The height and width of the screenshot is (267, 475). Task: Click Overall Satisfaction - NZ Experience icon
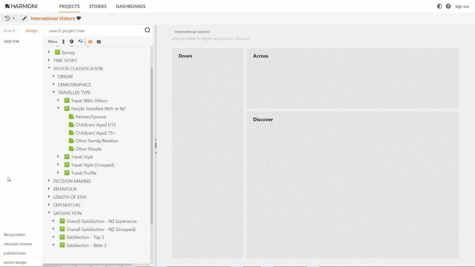pyautogui.click(x=62, y=221)
